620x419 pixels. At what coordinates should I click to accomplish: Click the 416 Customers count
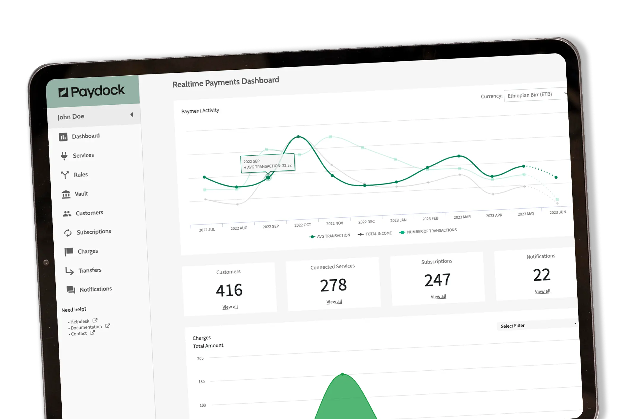229,290
